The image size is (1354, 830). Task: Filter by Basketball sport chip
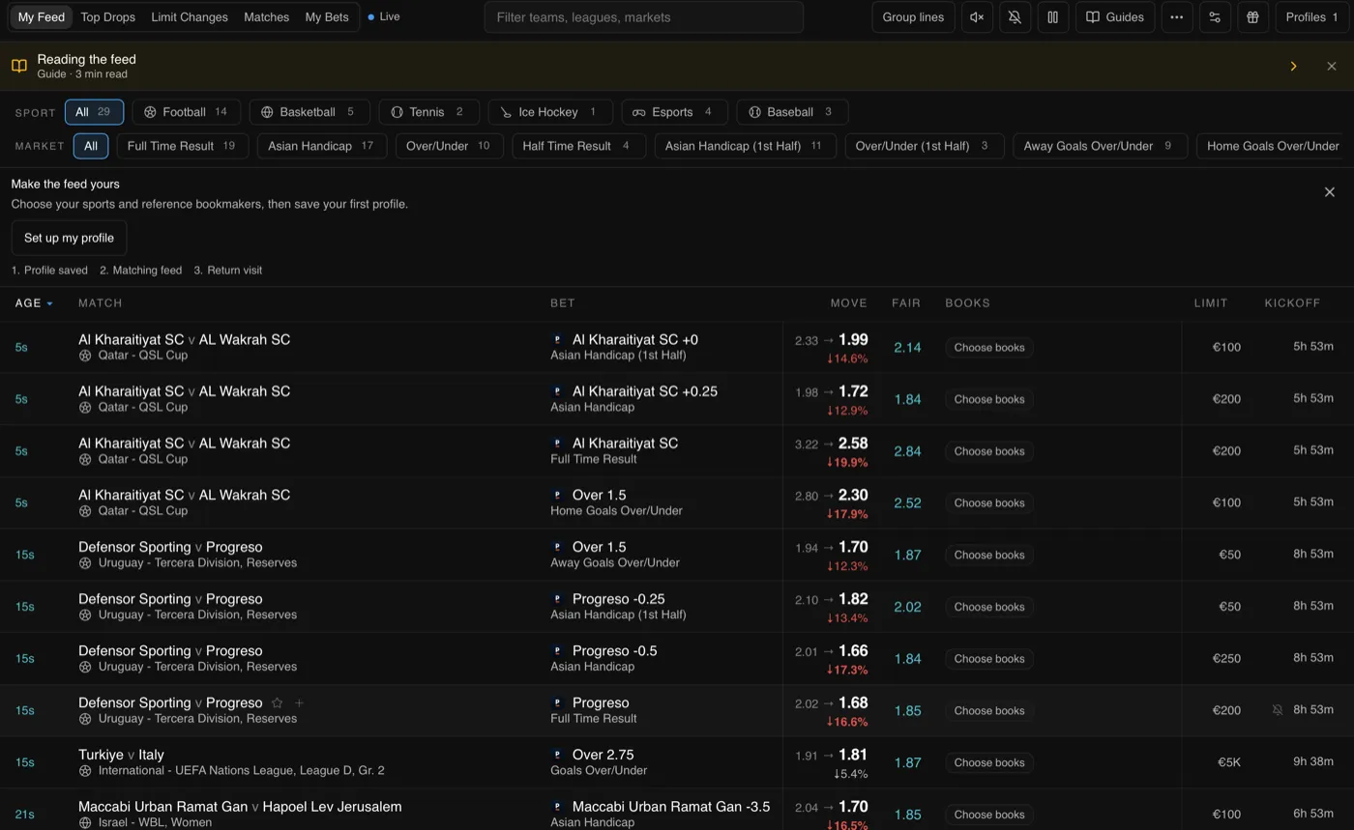tap(308, 112)
